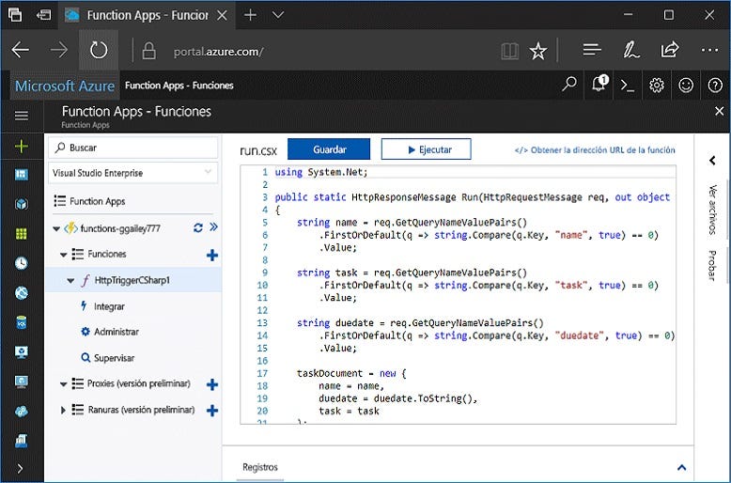
Task: Reload the page with Refresh icon
Action: [99, 50]
